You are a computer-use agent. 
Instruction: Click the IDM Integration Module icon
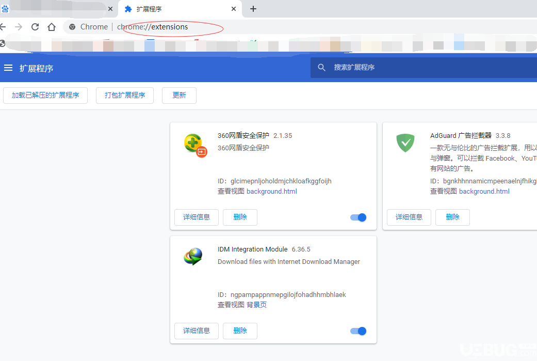point(193,257)
